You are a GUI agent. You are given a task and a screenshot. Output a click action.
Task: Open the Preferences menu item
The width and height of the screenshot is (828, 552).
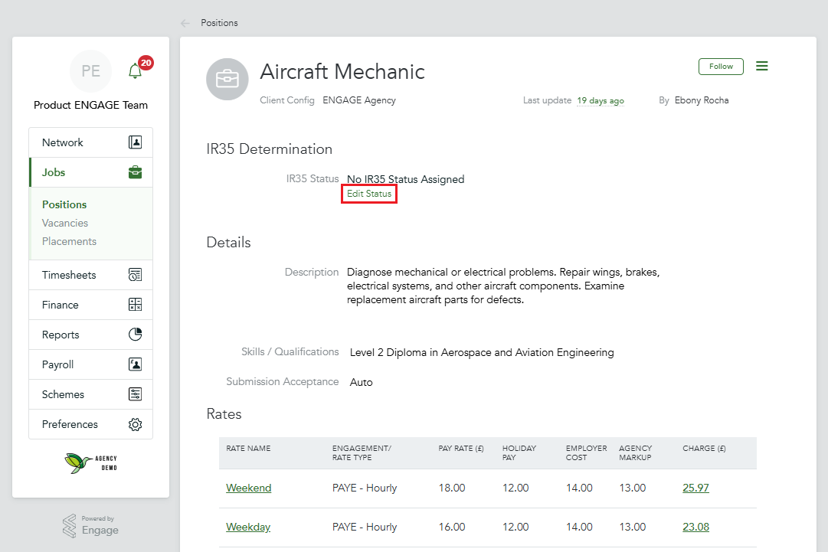[91, 424]
